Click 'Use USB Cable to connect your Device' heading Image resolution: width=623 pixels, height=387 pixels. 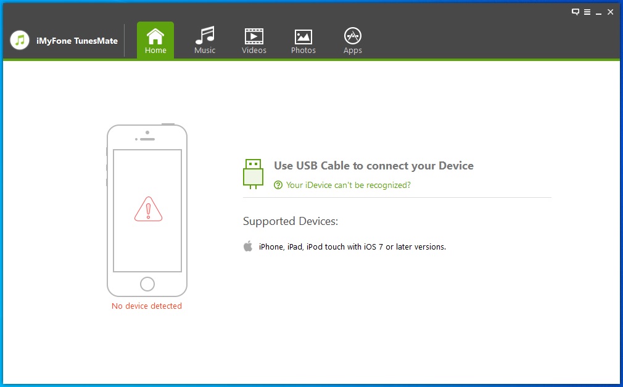373,166
